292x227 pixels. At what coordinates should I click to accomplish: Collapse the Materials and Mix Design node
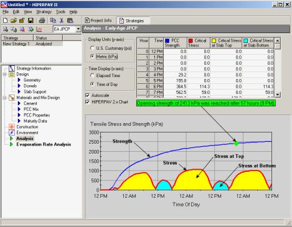[x=4, y=98]
